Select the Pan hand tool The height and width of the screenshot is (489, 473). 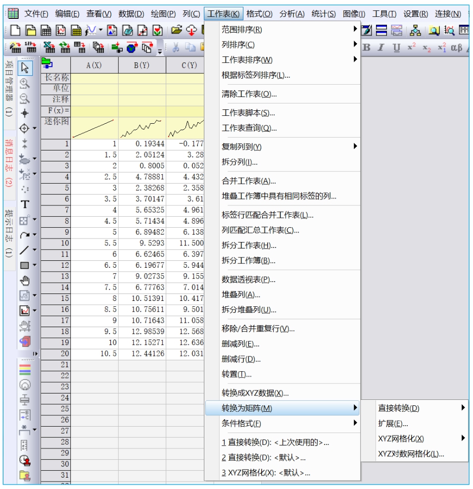[25, 281]
